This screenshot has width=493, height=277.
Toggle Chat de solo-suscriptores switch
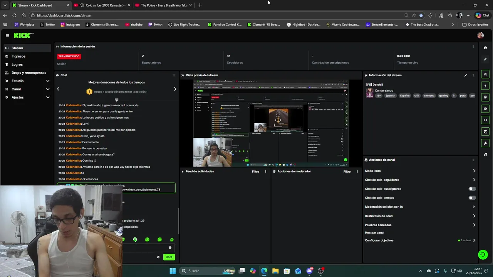[x=472, y=189]
